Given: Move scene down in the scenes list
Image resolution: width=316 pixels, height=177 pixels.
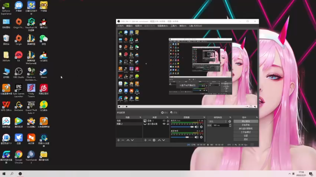Looking at the screenshot, I should (x=132, y=140).
